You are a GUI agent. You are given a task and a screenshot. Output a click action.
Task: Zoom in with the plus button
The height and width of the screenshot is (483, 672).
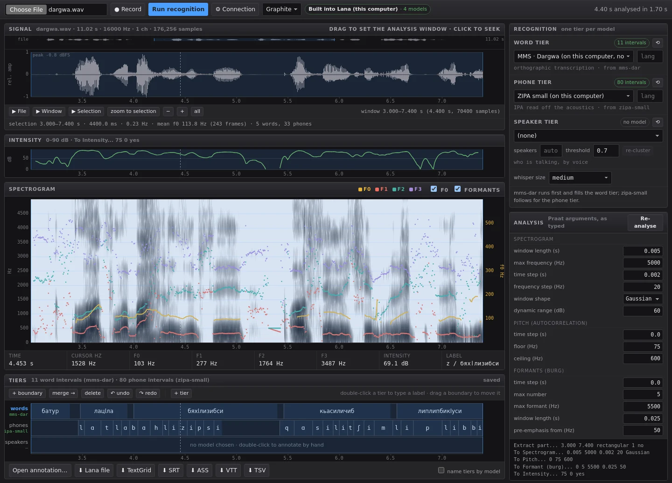(x=182, y=112)
